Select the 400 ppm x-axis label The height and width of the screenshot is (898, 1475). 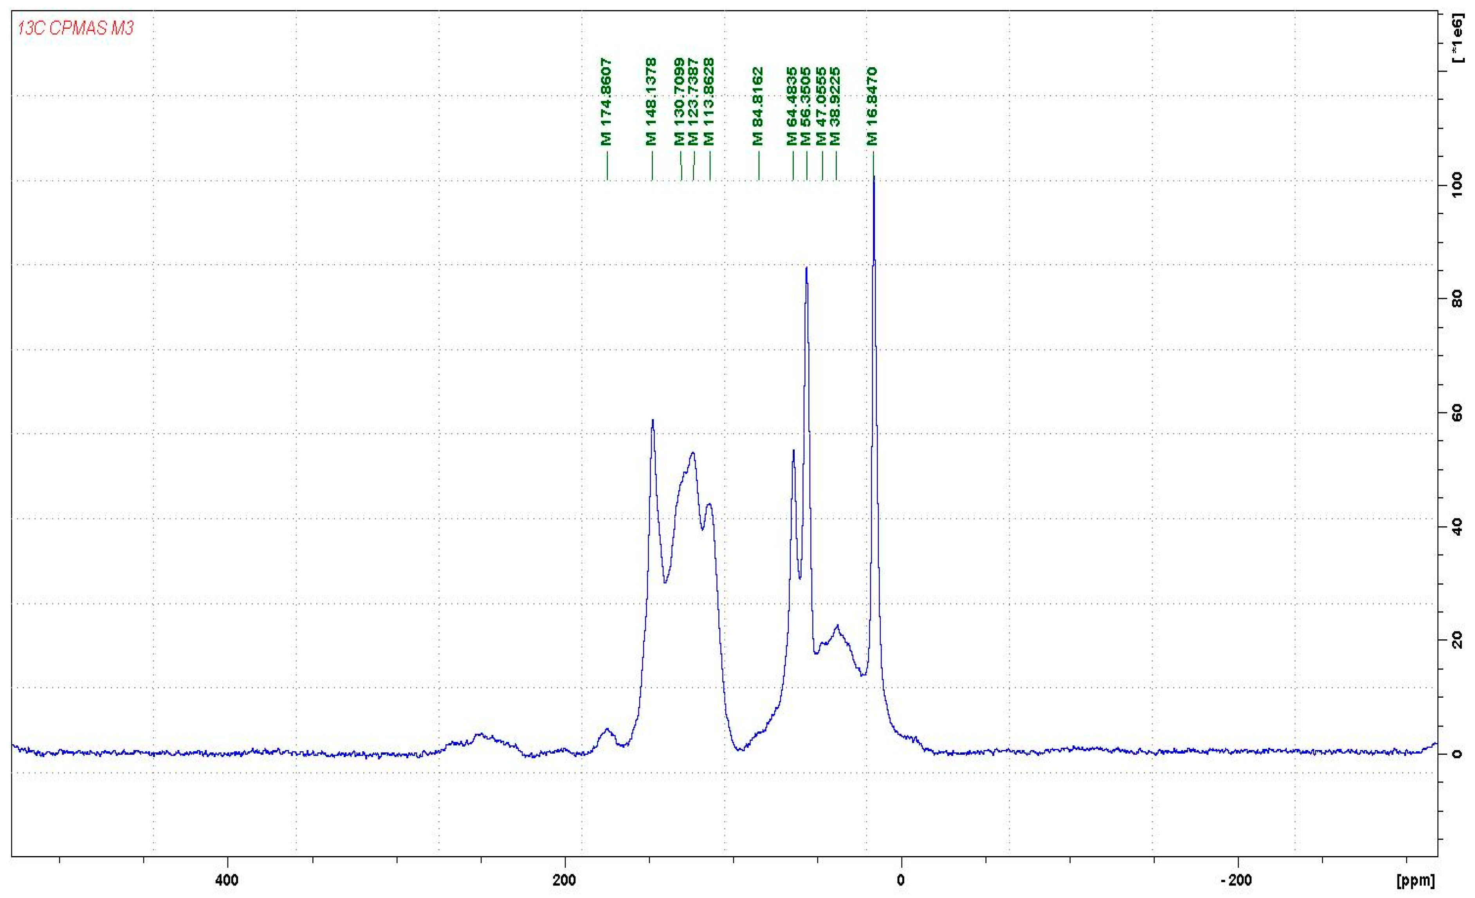226,880
